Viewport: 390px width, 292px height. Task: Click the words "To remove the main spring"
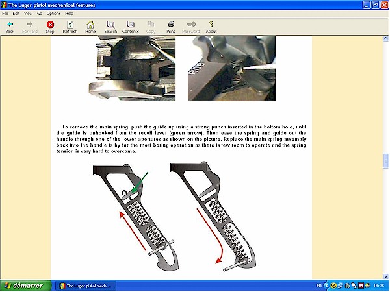coord(96,127)
